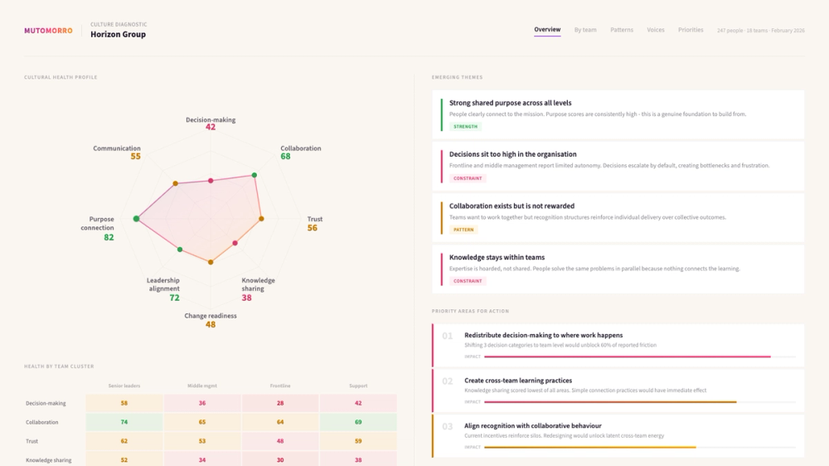Select the Priorities tab
829x466 pixels.
pos(691,30)
